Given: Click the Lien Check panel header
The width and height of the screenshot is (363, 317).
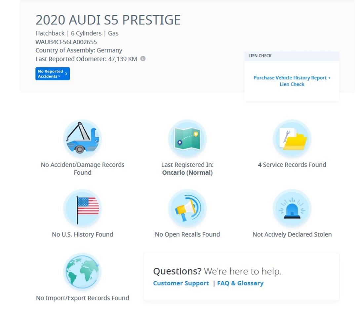Looking at the screenshot, I should click(x=292, y=56).
